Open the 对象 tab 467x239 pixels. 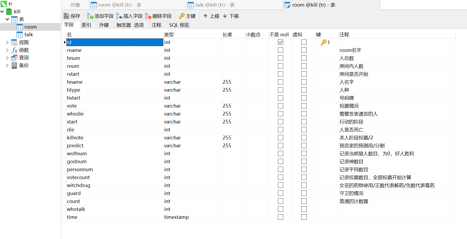coord(75,5)
